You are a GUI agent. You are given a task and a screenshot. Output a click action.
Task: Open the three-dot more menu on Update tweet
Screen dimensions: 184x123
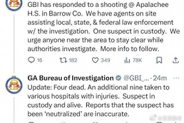(x=176, y=78)
